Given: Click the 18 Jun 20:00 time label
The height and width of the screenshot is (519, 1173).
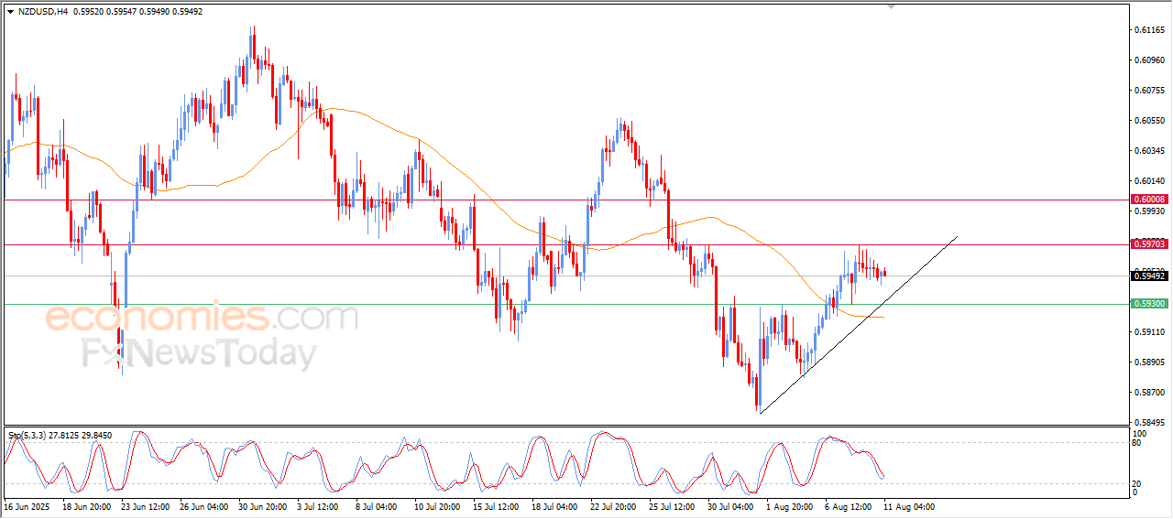Looking at the screenshot, I should pyautogui.click(x=86, y=505).
